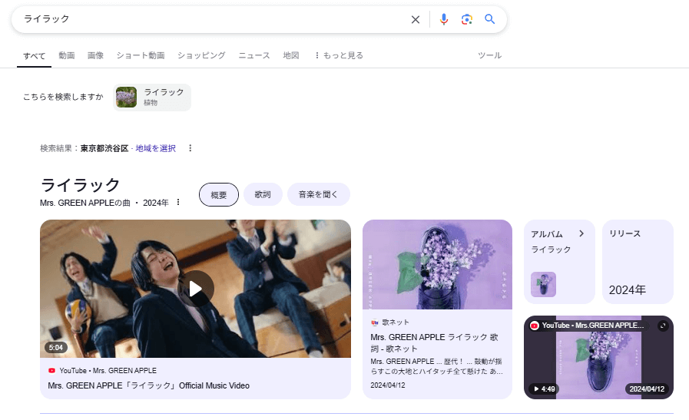Click the lilac flower thumbnail in suggestion
689x420 pixels.
coord(126,97)
